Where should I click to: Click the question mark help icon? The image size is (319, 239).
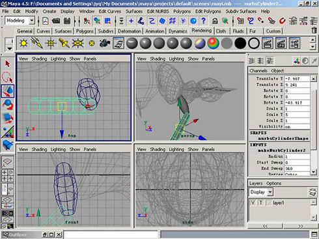204,21
